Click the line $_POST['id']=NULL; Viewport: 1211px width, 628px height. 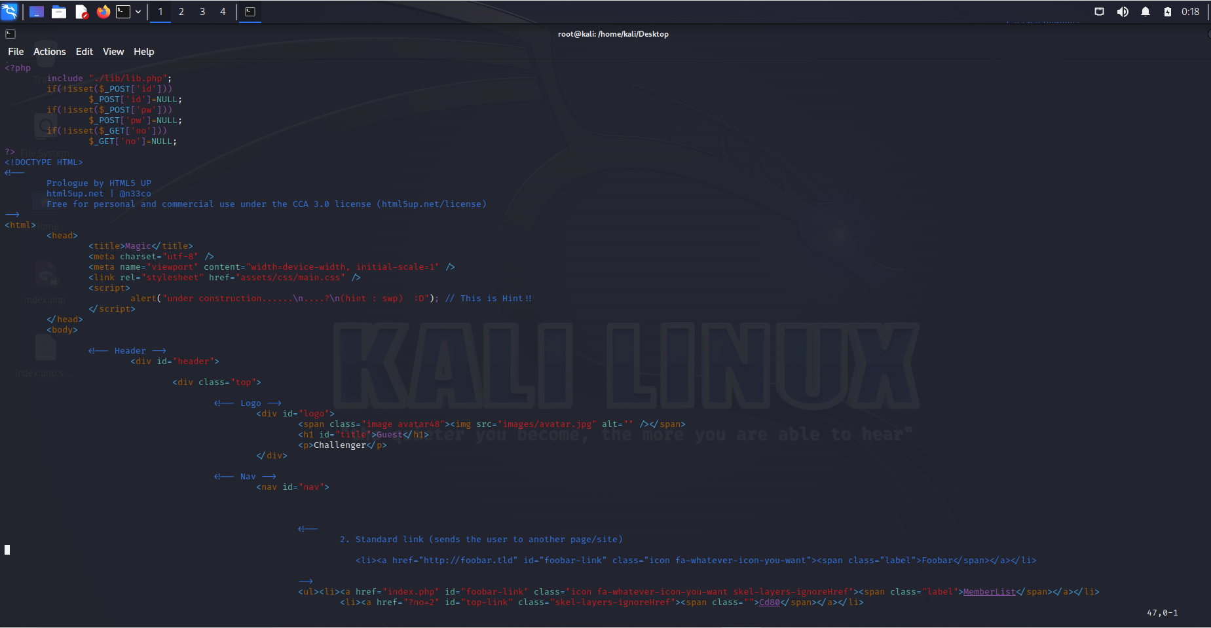136,100
